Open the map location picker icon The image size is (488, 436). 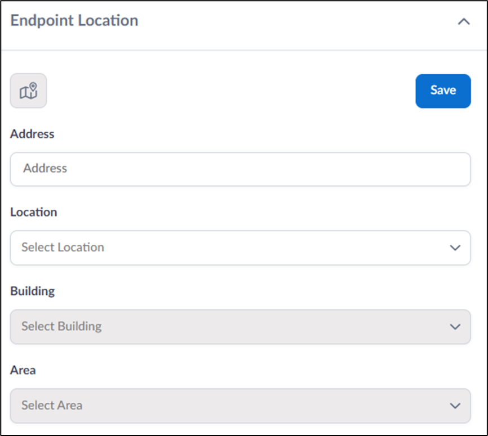tap(28, 91)
